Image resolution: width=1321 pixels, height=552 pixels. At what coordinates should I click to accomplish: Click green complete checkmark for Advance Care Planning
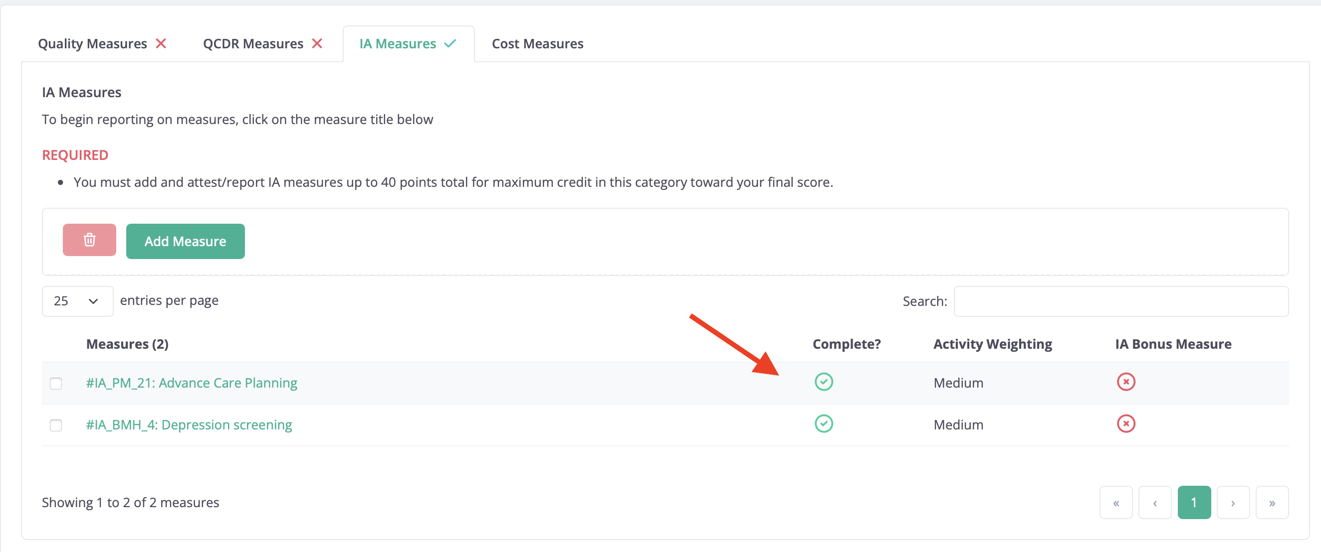point(824,382)
